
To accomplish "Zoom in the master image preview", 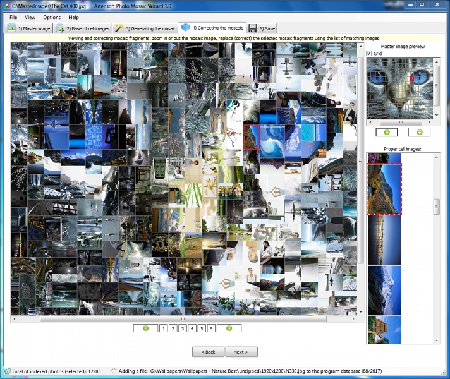I will [419, 132].
